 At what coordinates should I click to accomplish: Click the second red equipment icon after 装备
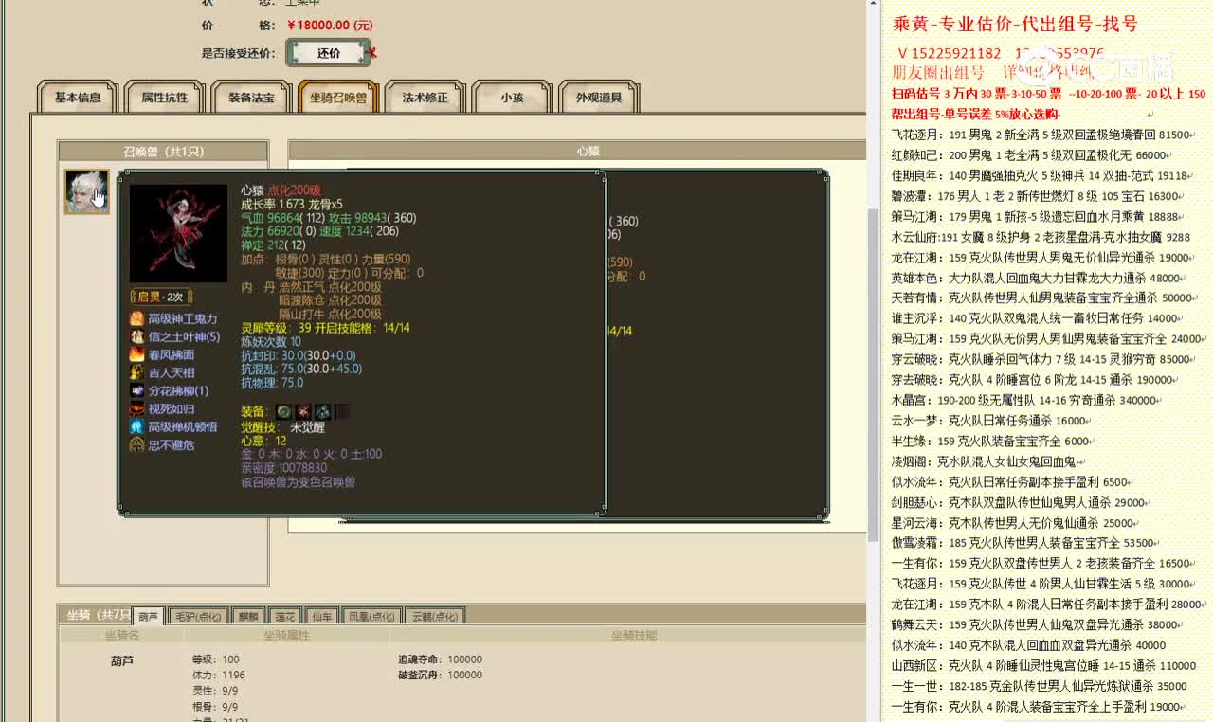coord(303,411)
